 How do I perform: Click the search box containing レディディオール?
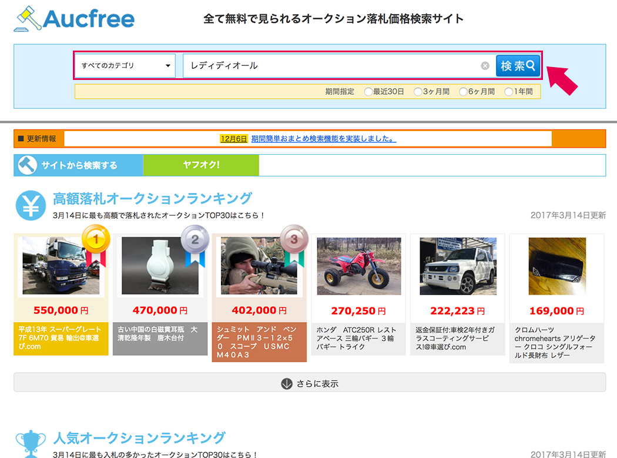pos(338,66)
